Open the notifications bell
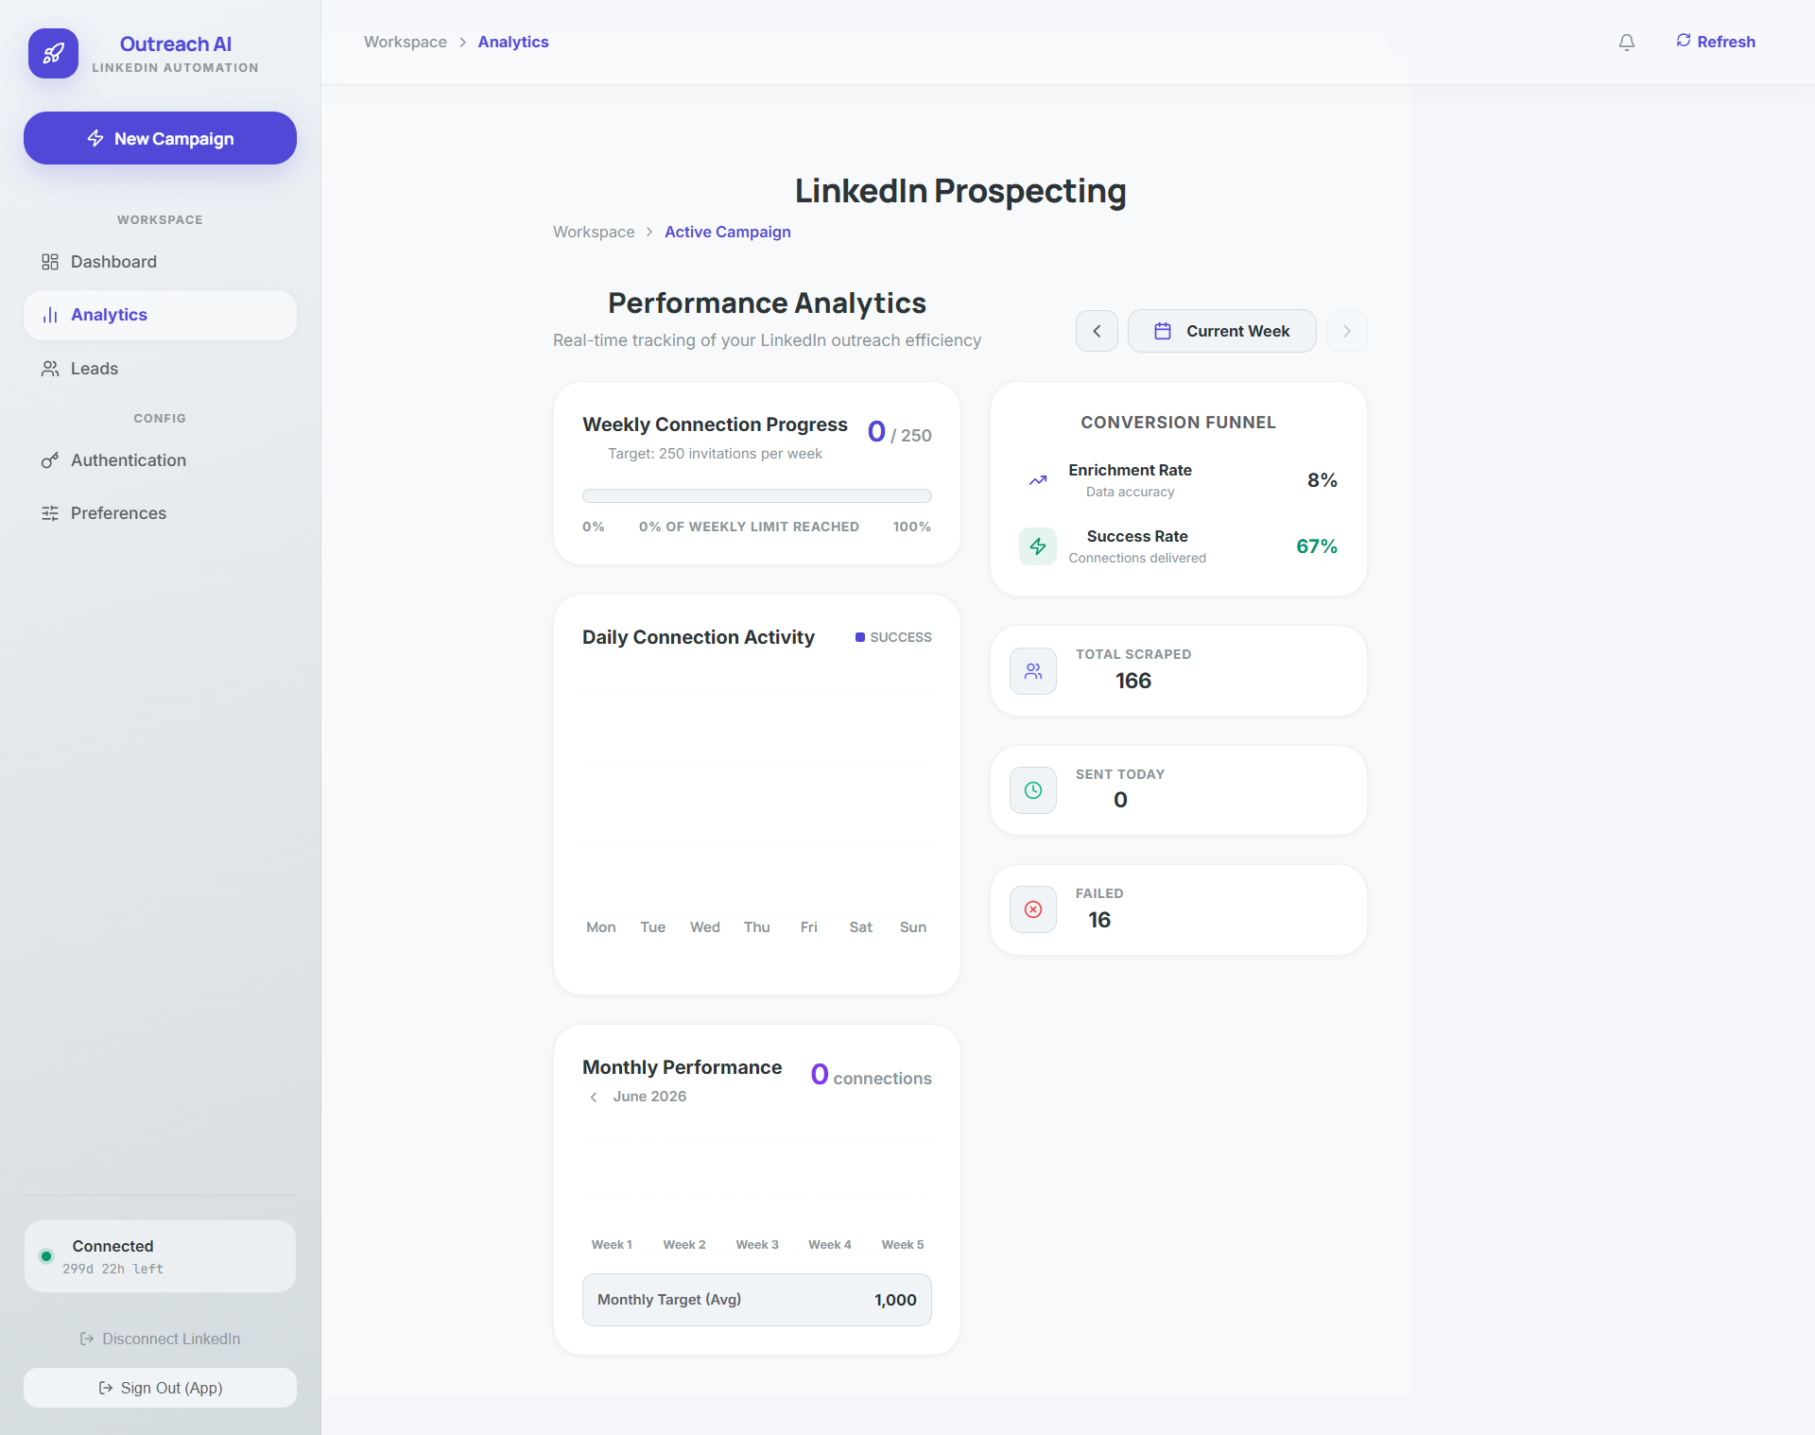 (1626, 42)
